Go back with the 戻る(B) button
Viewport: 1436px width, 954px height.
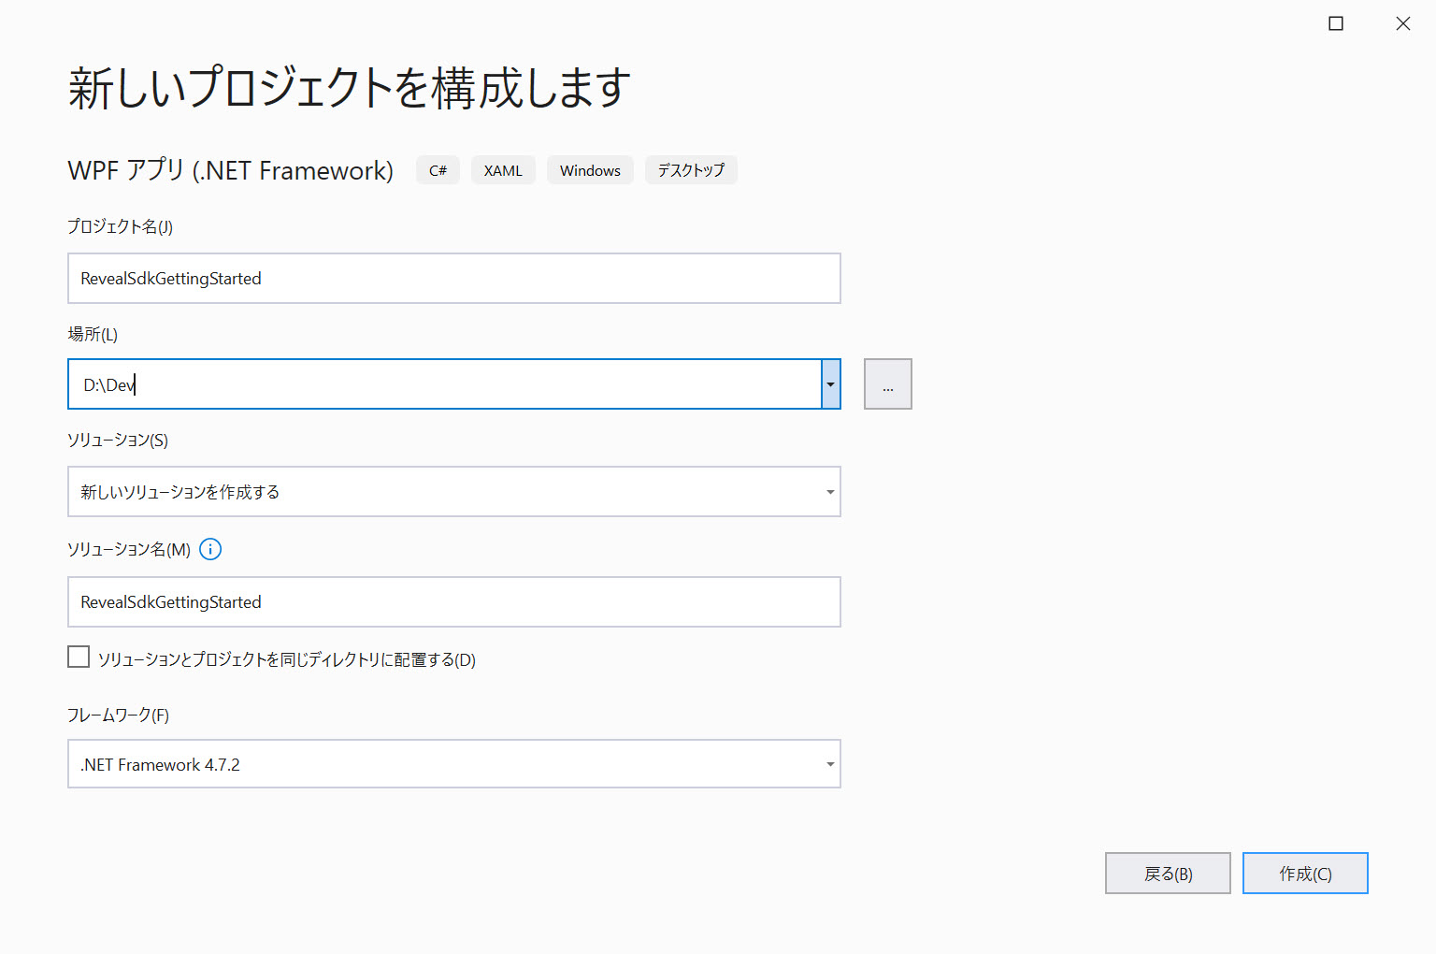[1168, 874]
